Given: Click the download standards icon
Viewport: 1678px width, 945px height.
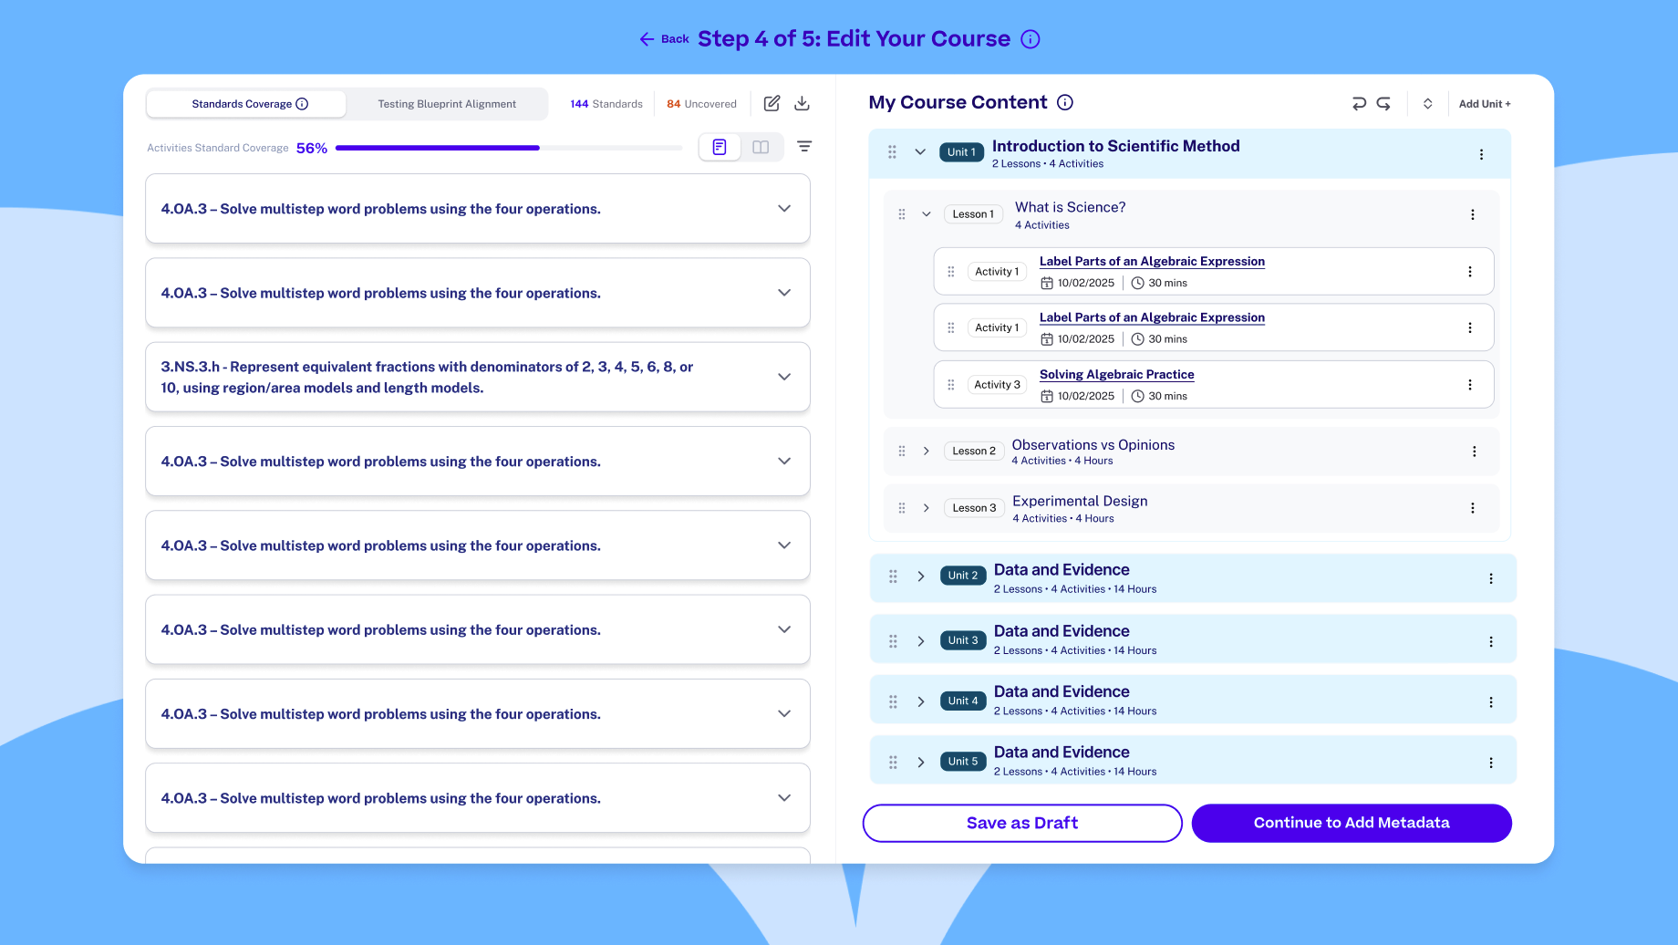Looking at the screenshot, I should point(802,103).
